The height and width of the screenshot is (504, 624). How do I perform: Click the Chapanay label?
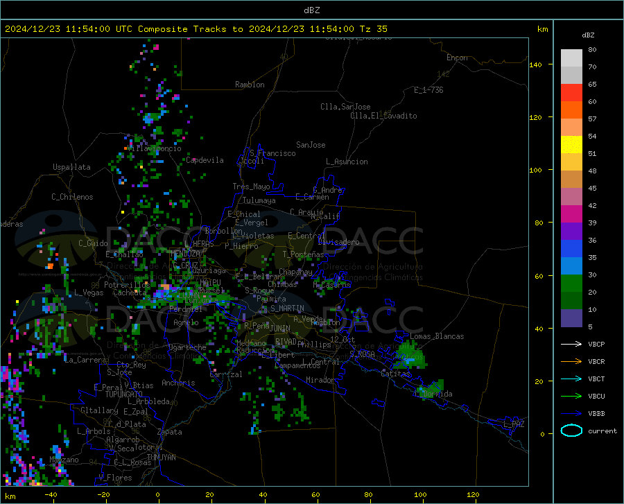pyautogui.click(x=295, y=272)
